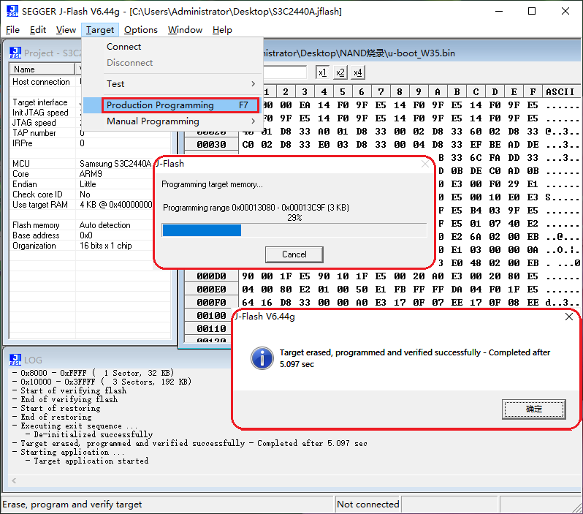Click the programming progress bar
Viewport: 583px width, 514px height.
click(294, 230)
